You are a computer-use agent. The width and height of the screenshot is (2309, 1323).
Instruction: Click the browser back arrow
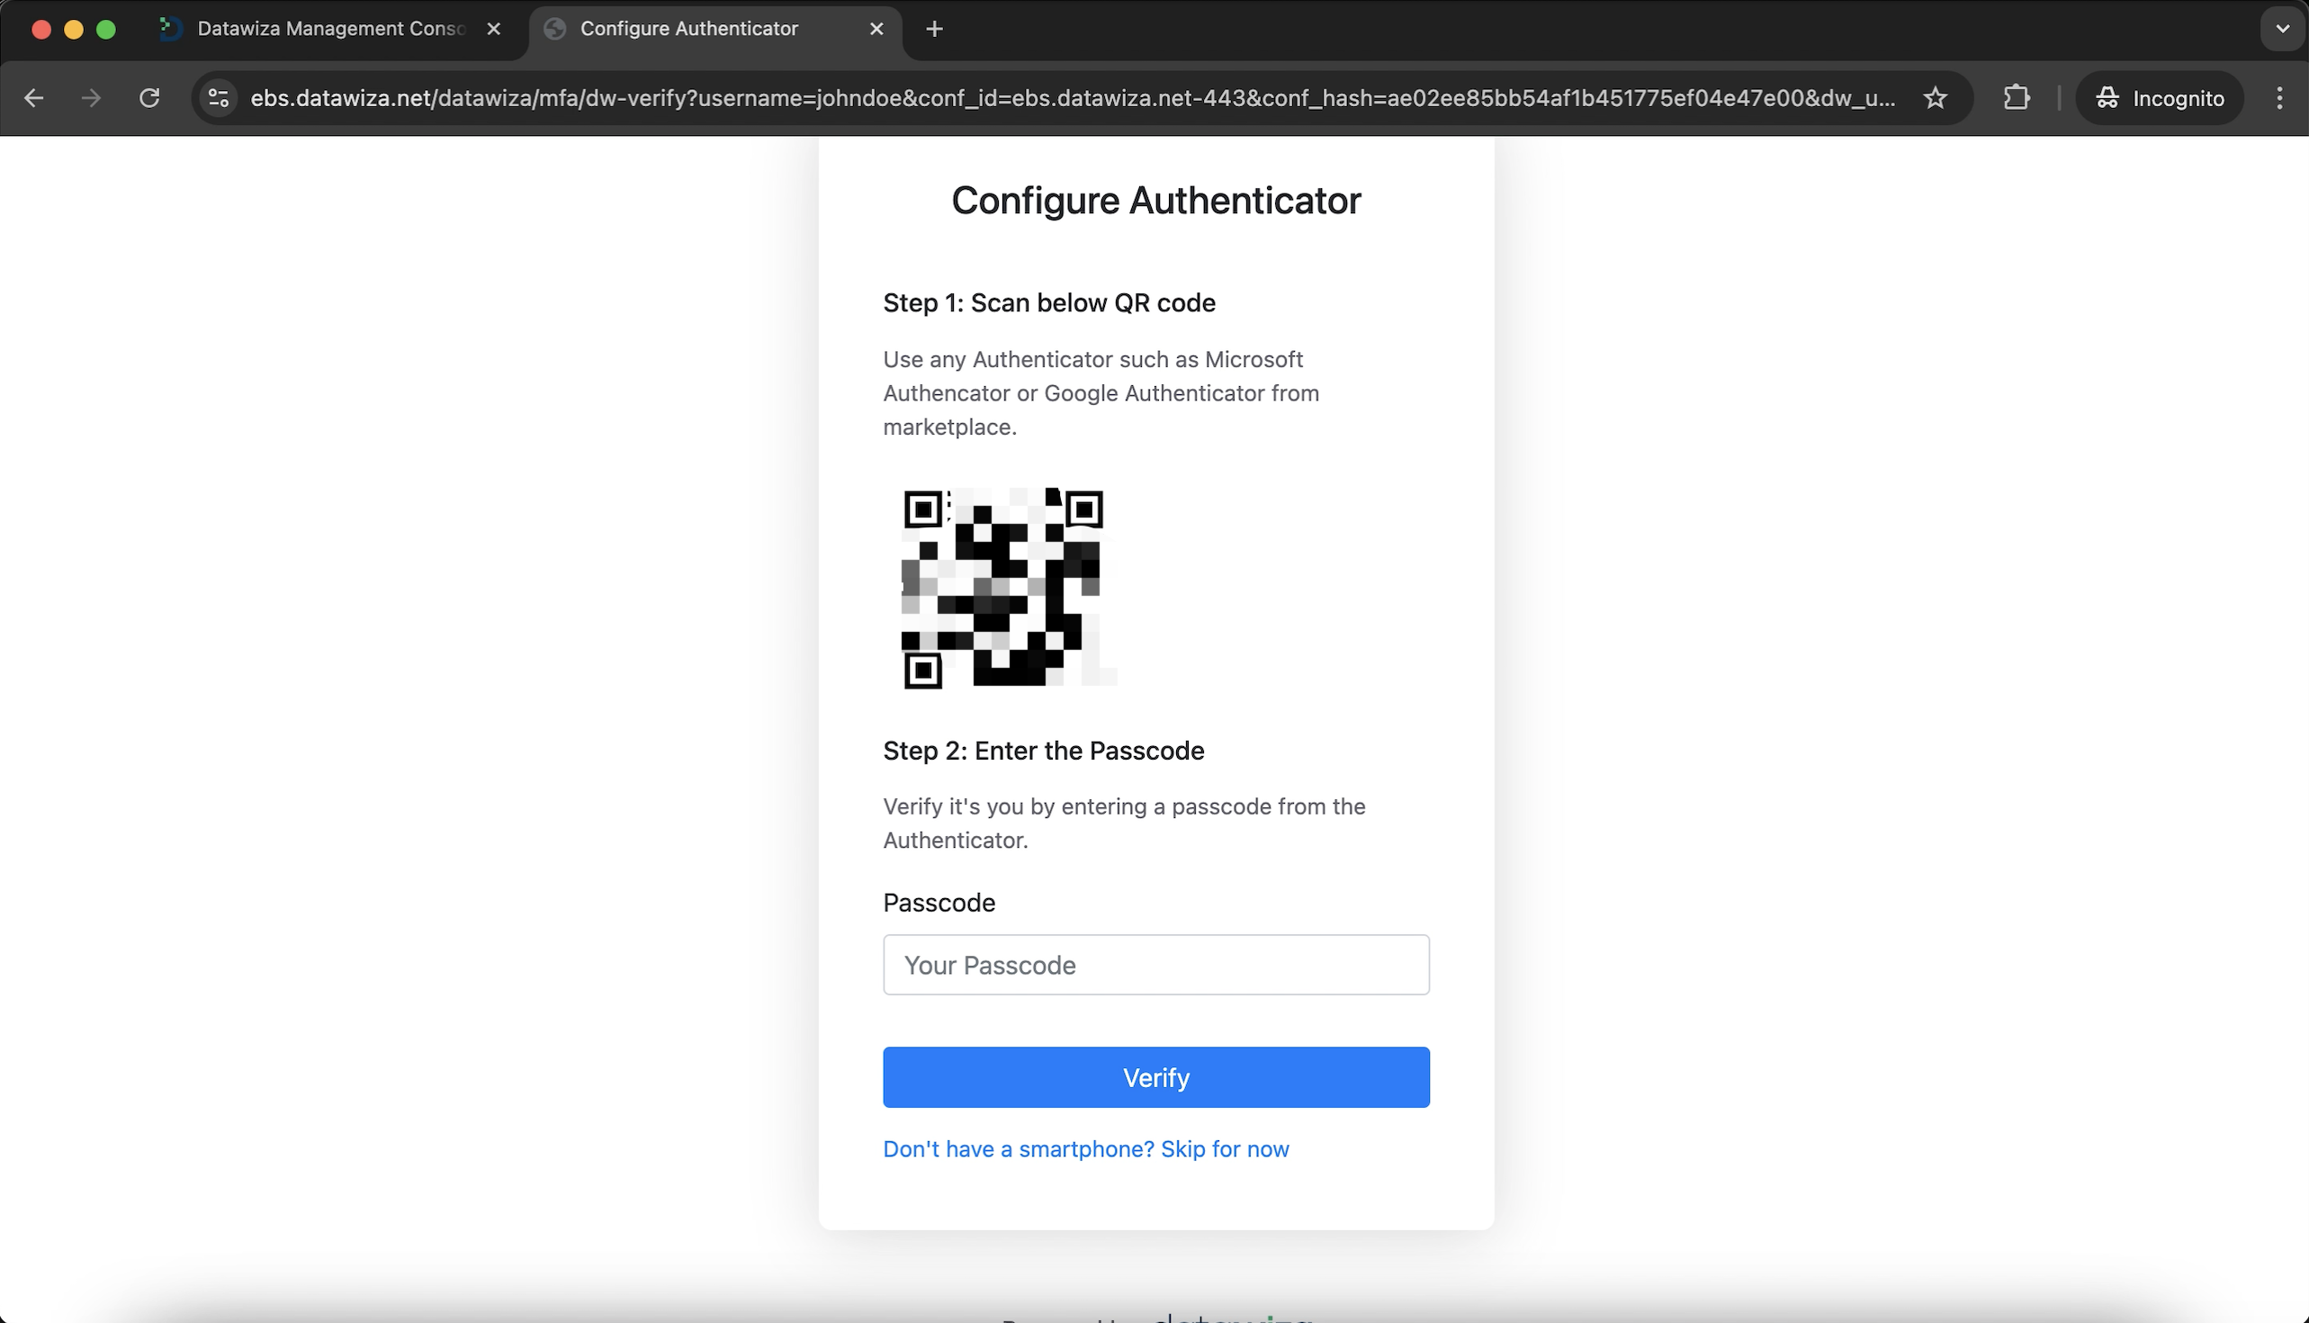click(33, 98)
